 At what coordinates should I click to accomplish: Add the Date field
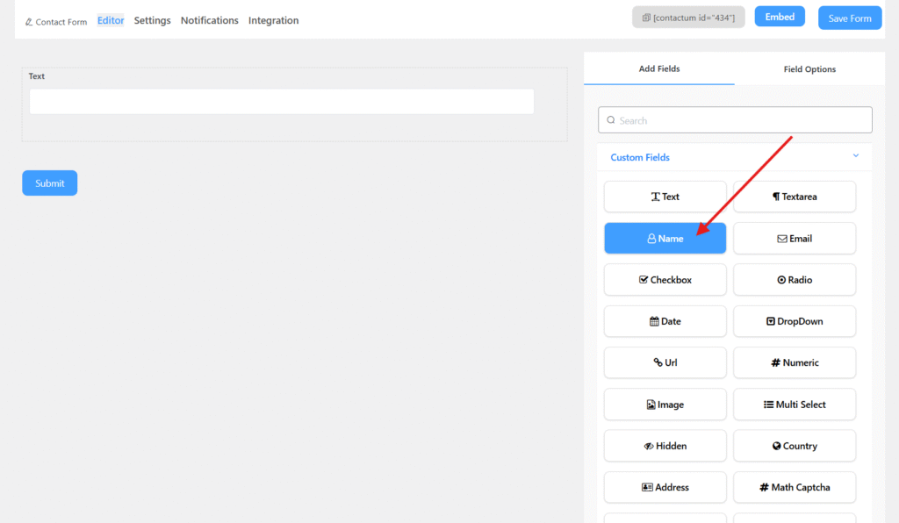coord(665,321)
